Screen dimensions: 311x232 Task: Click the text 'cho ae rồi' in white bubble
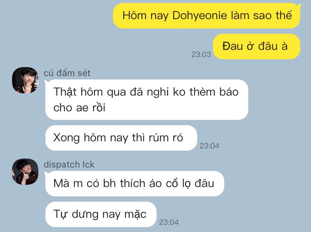pyautogui.click(x=79, y=108)
